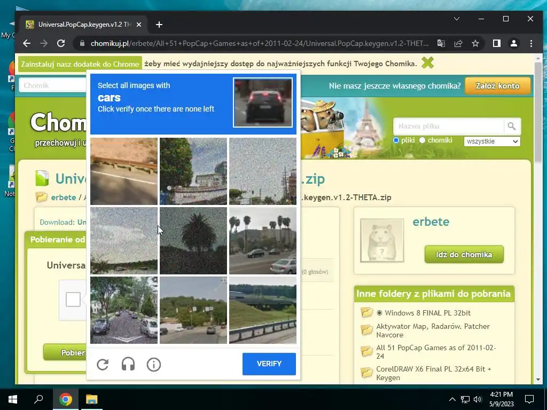Click the erbete hamster avatar thumbnail
Screen dimensions: 547x410
click(x=382, y=240)
